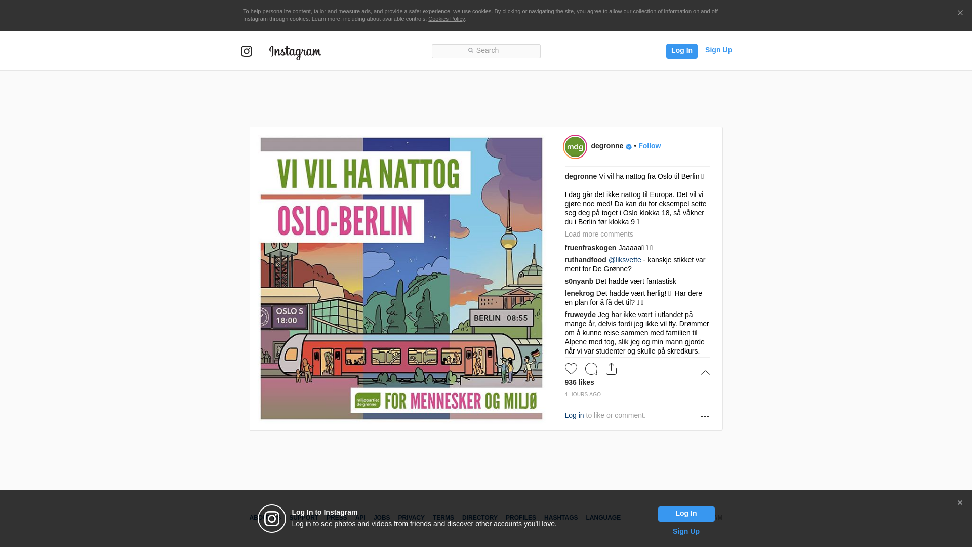Save post with bookmark icon
This screenshot has height=547, width=972.
point(705,369)
